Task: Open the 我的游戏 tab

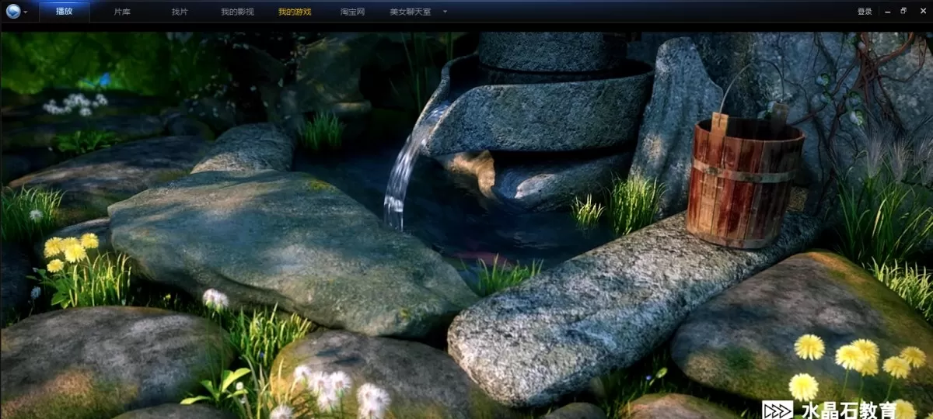Action: click(x=295, y=12)
